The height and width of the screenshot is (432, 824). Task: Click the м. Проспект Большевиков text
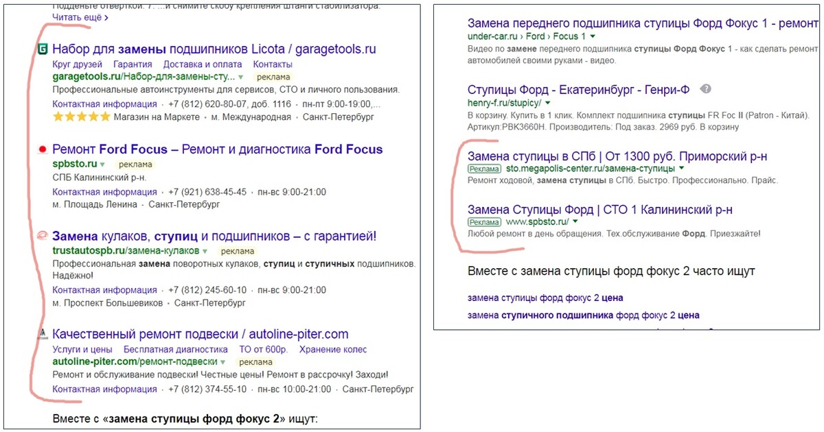(x=108, y=303)
